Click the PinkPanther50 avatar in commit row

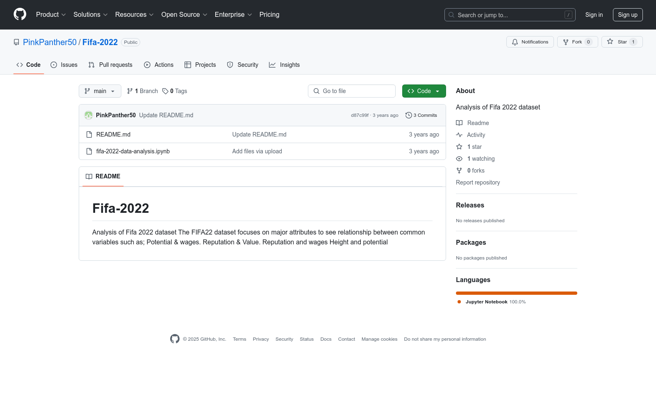89,115
